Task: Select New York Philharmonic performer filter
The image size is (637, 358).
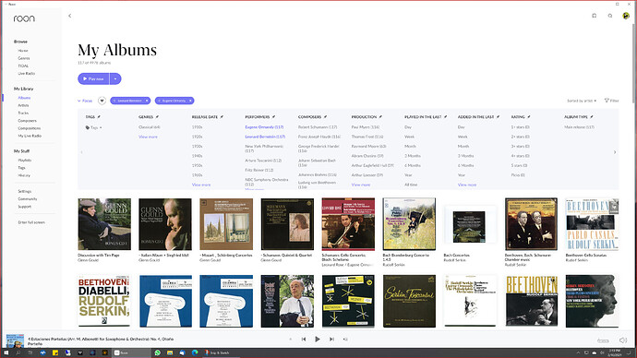Action: tap(264, 149)
